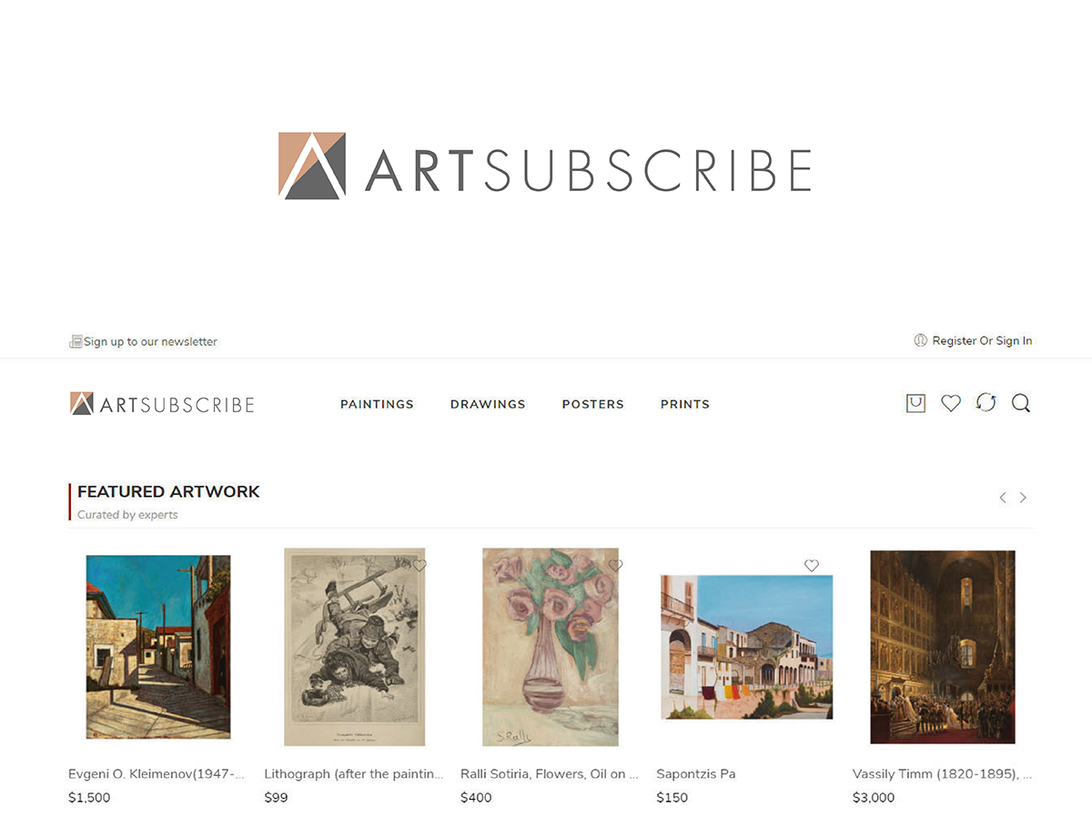
Task: Open the Paintings menu
Action: 377,404
